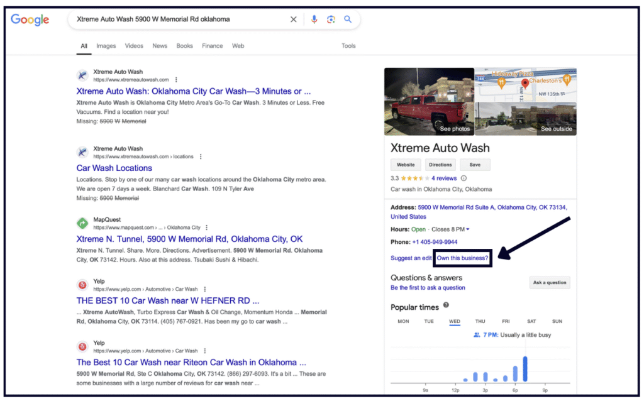Click the magnifying glass search icon
644x401 pixels.
coord(347,19)
